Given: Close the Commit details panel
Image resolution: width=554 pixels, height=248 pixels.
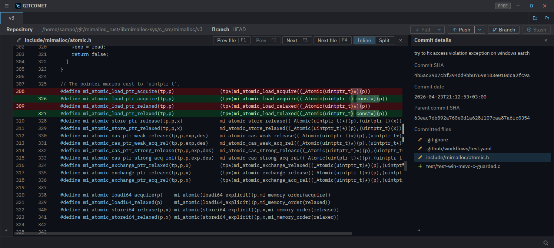Looking at the screenshot, I should pos(545,40).
